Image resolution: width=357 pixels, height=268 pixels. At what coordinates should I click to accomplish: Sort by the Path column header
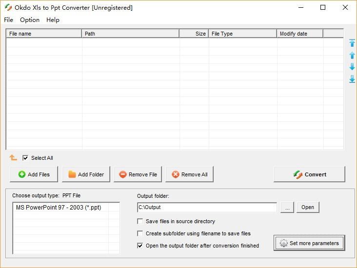click(130, 34)
